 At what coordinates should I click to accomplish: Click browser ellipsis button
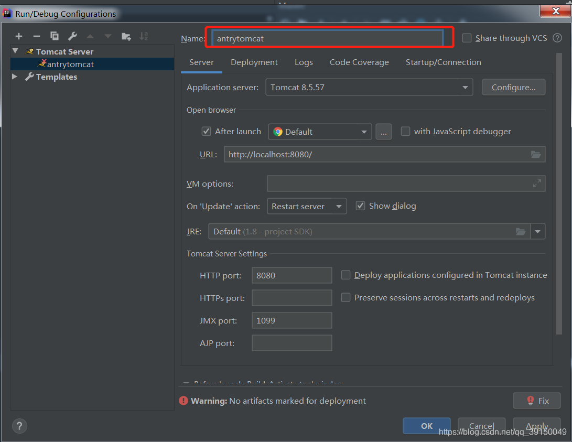point(383,132)
